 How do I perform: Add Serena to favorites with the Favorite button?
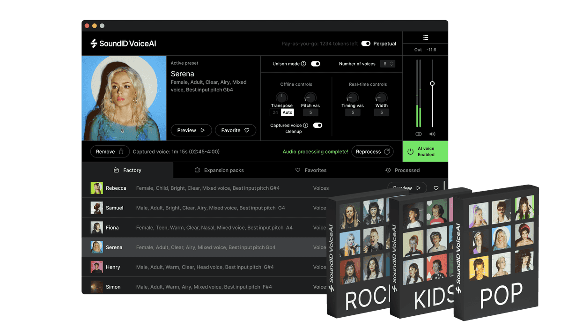point(236,130)
